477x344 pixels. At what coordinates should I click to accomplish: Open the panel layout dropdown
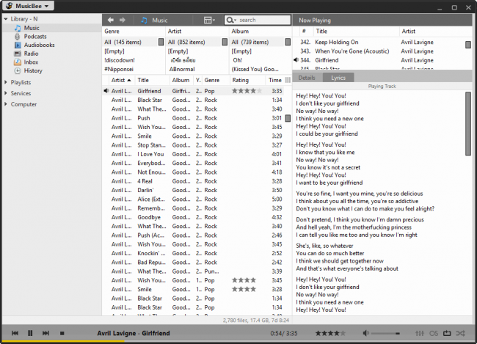coord(211,21)
